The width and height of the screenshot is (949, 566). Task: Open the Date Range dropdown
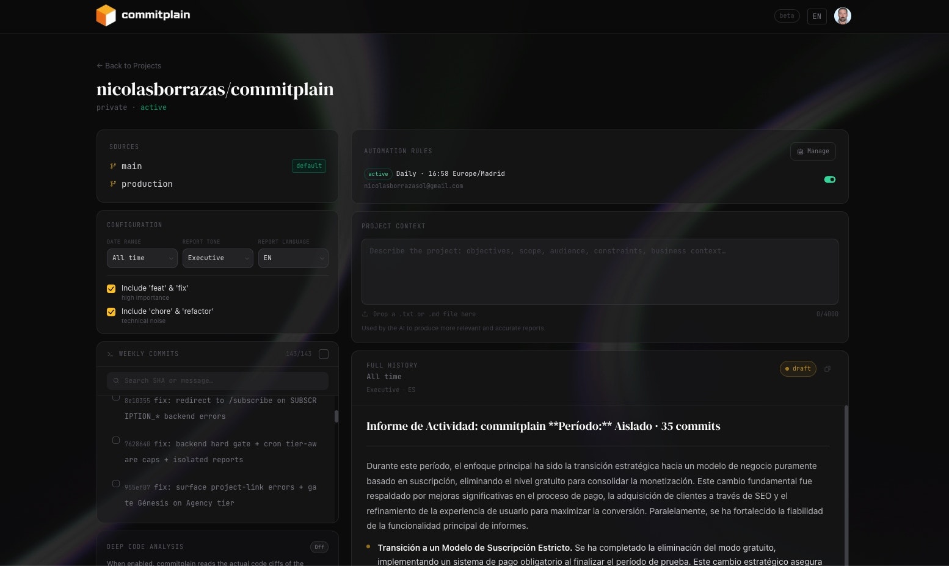[142, 258]
